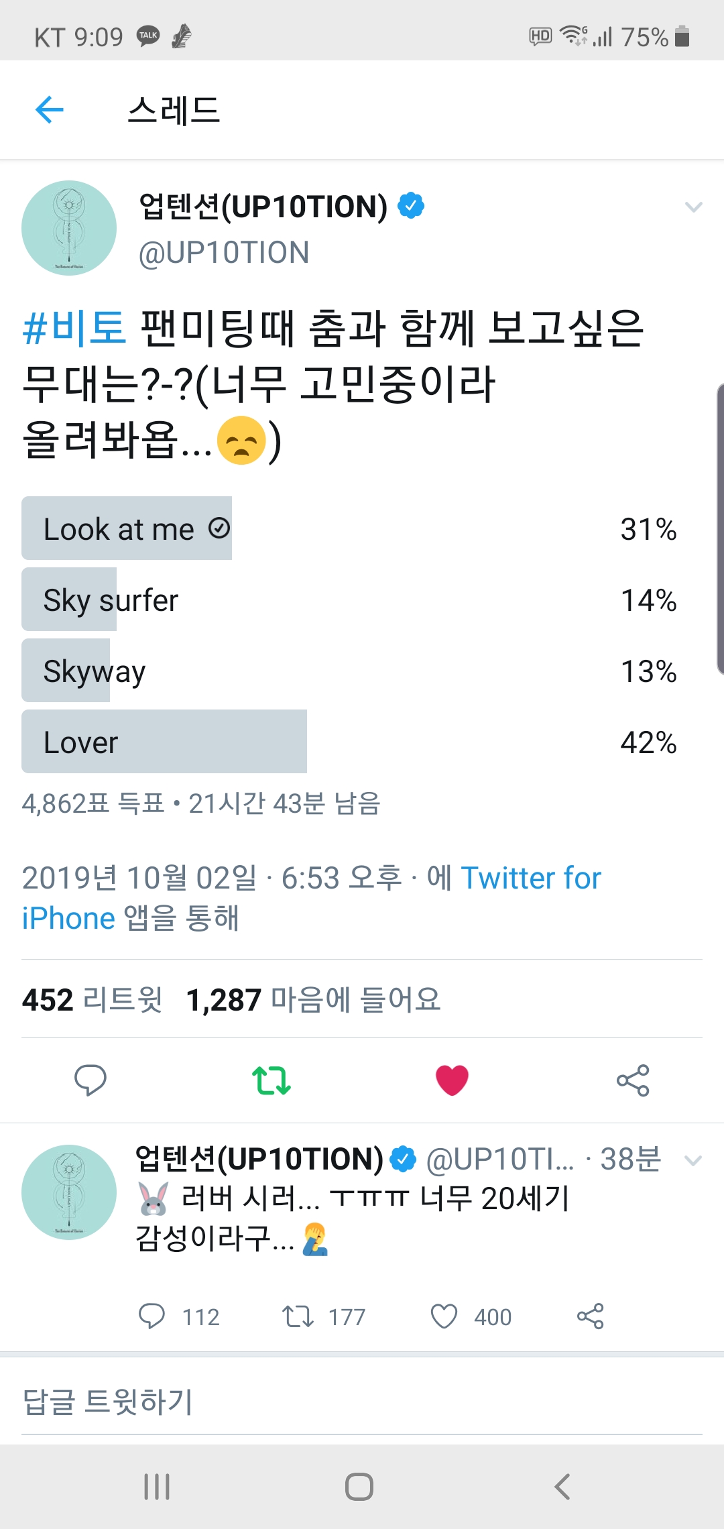Select the Sky surfer poll choice
The image size is (724, 1529).
tap(111, 599)
